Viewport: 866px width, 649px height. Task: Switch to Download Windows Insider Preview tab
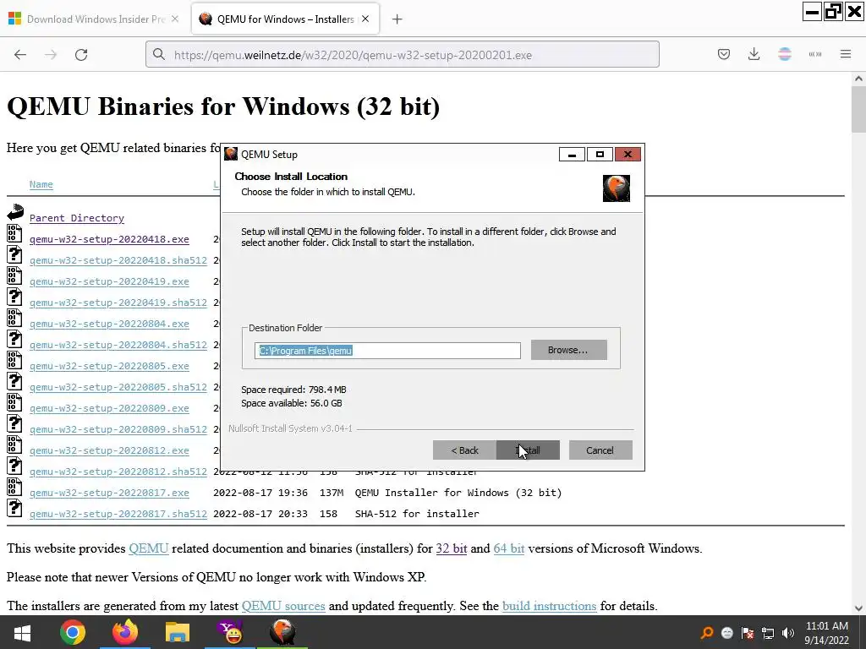click(x=94, y=19)
